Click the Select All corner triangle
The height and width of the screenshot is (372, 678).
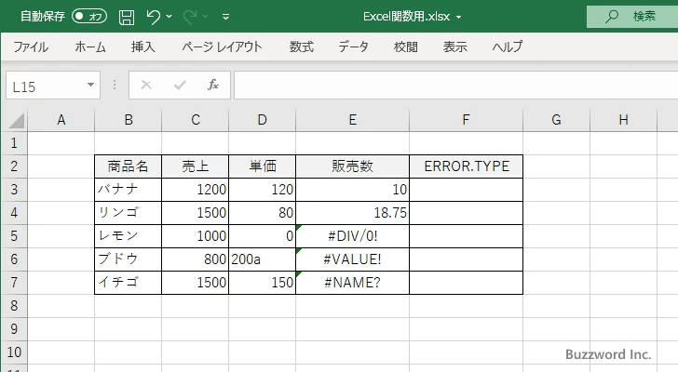click(x=15, y=120)
